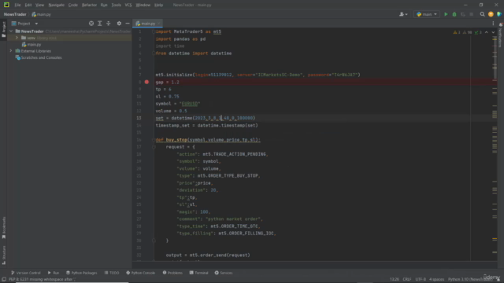Image resolution: width=504 pixels, height=283 pixels.
Task: Remove the breakpoint on line 8
Action: click(146, 82)
